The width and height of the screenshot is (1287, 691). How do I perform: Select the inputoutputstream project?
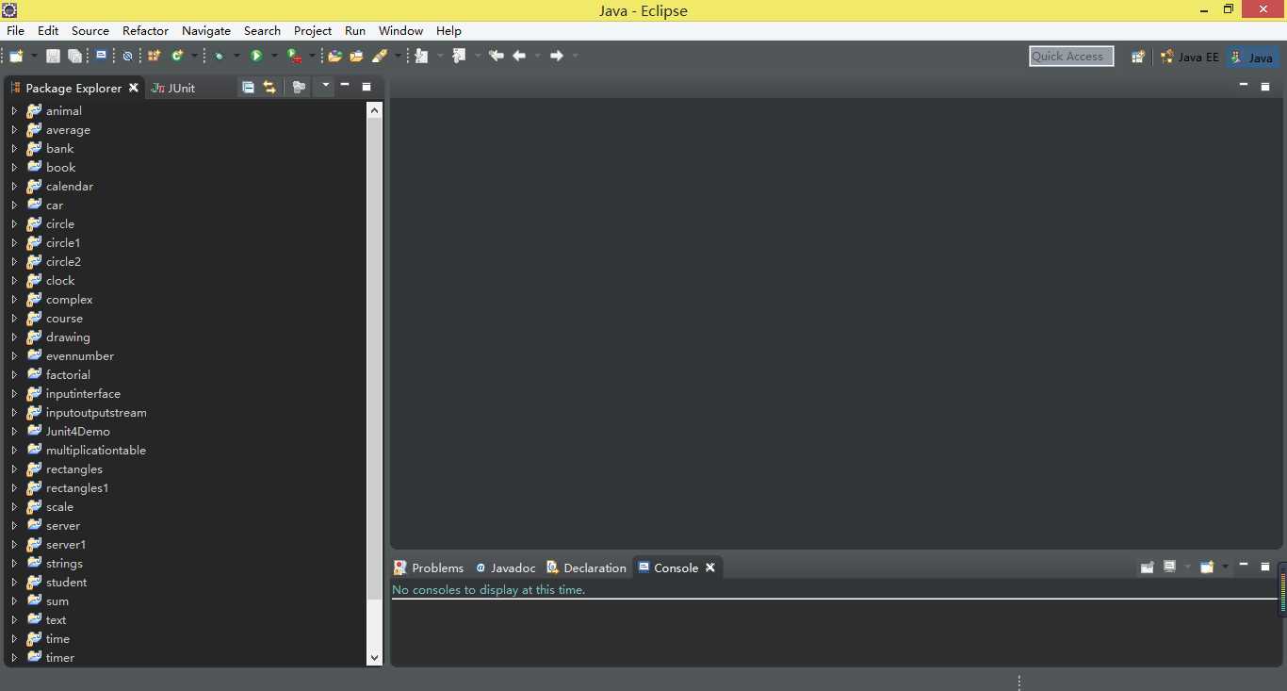pyautogui.click(x=96, y=412)
